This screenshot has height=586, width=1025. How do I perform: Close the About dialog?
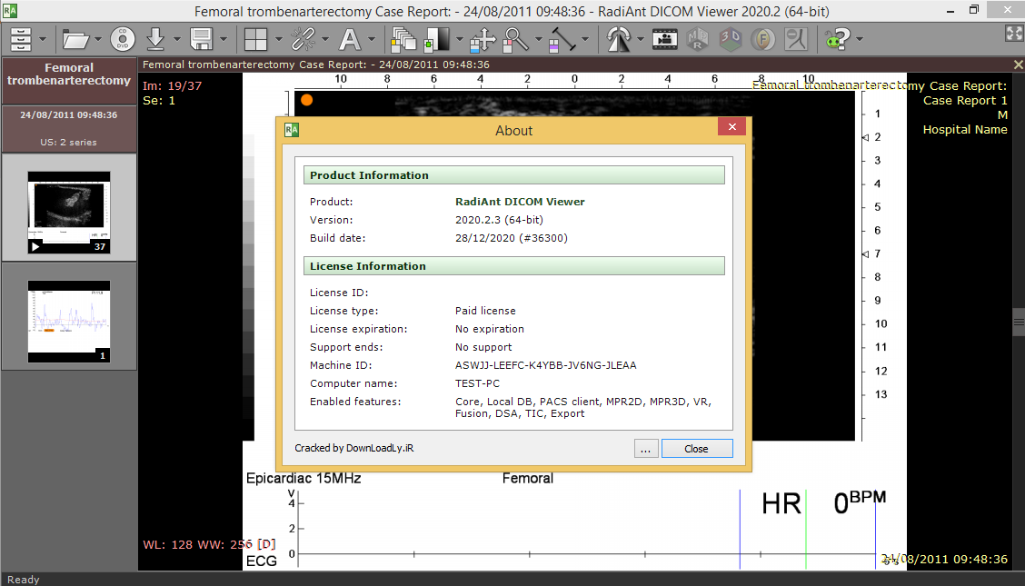click(x=697, y=448)
